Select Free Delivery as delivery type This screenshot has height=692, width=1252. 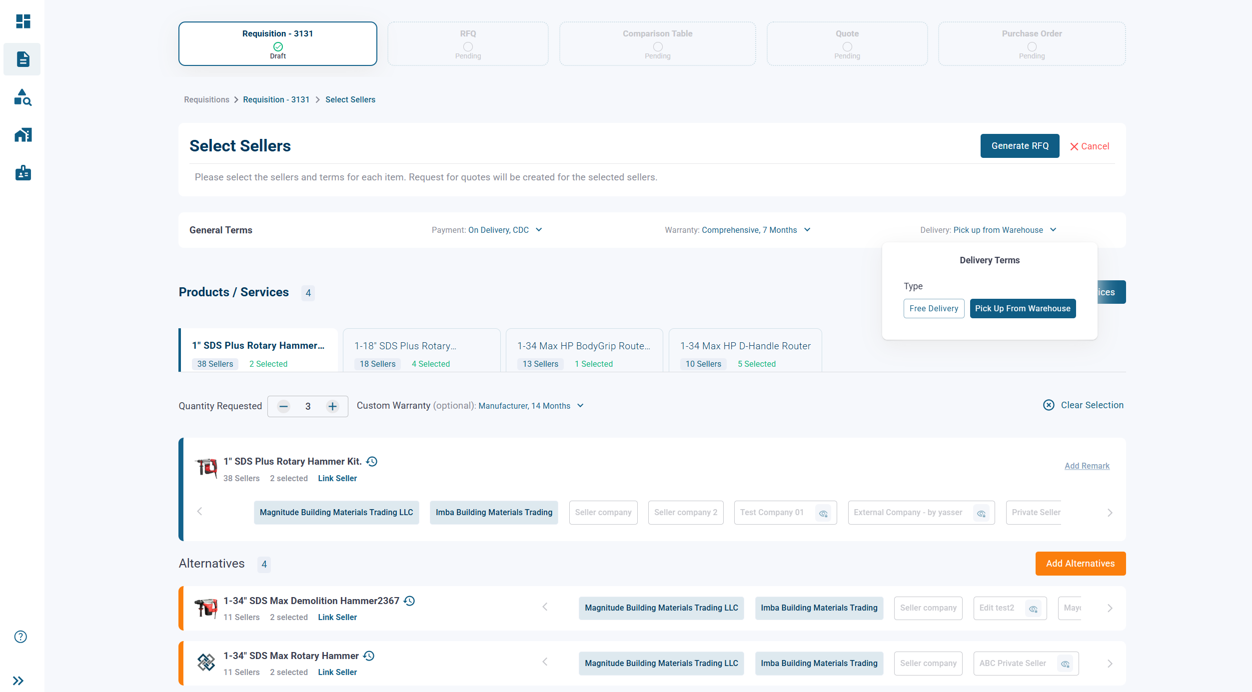tap(934, 308)
